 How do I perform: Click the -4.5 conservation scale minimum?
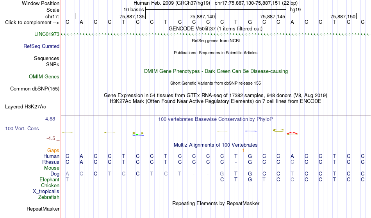51,138
